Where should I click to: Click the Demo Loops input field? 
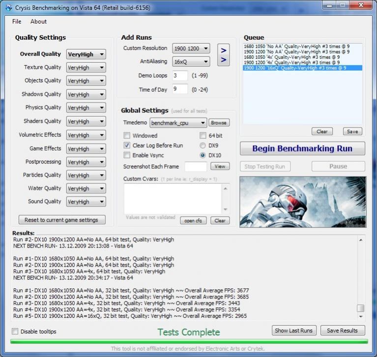click(180, 76)
